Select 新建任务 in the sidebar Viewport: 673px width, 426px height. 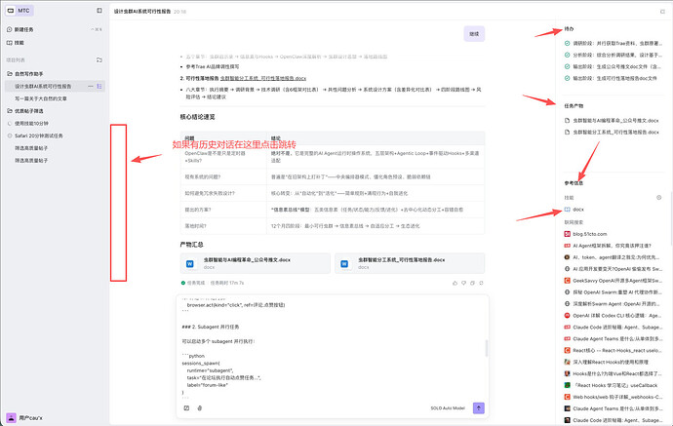(x=21, y=30)
